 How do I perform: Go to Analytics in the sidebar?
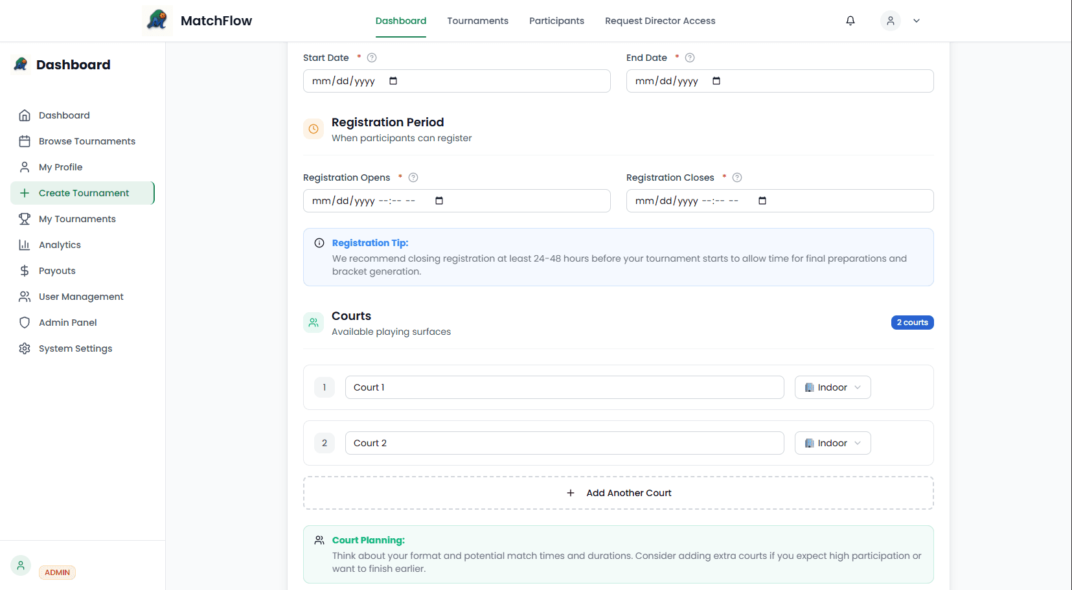point(60,245)
